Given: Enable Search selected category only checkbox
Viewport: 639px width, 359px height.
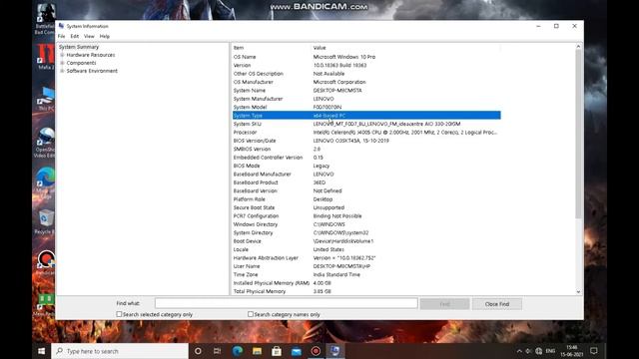Looking at the screenshot, I should (x=119, y=314).
